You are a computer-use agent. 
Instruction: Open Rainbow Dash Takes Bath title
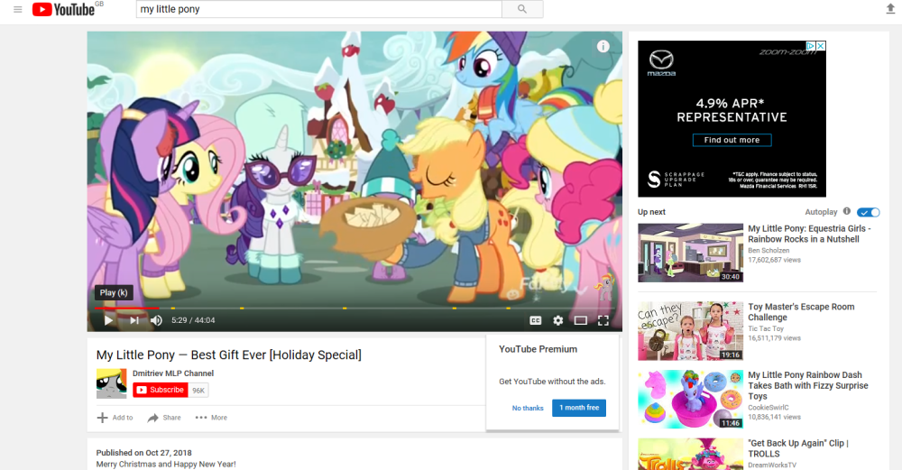[x=807, y=385]
